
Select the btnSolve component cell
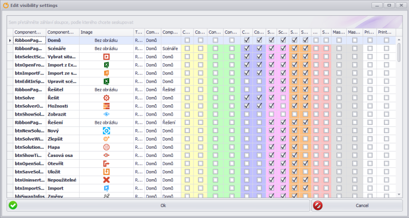(x=30, y=98)
